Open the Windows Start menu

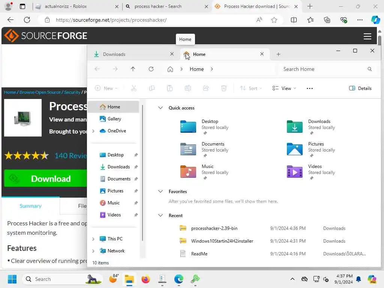click(x=12, y=279)
